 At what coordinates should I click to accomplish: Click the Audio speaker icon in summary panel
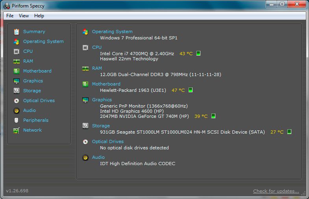85,158
